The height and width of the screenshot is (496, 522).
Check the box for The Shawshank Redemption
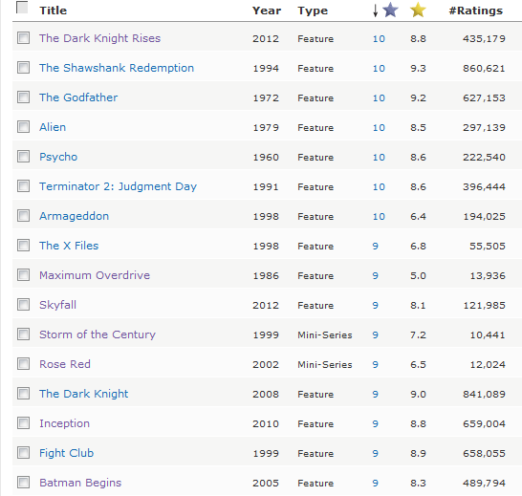point(23,68)
